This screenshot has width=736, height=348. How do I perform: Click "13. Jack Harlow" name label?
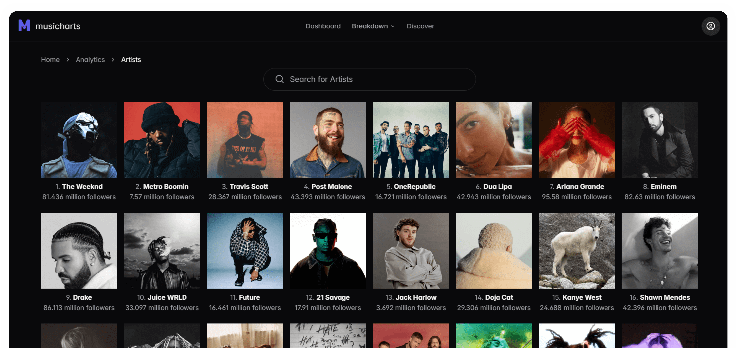coord(411,297)
